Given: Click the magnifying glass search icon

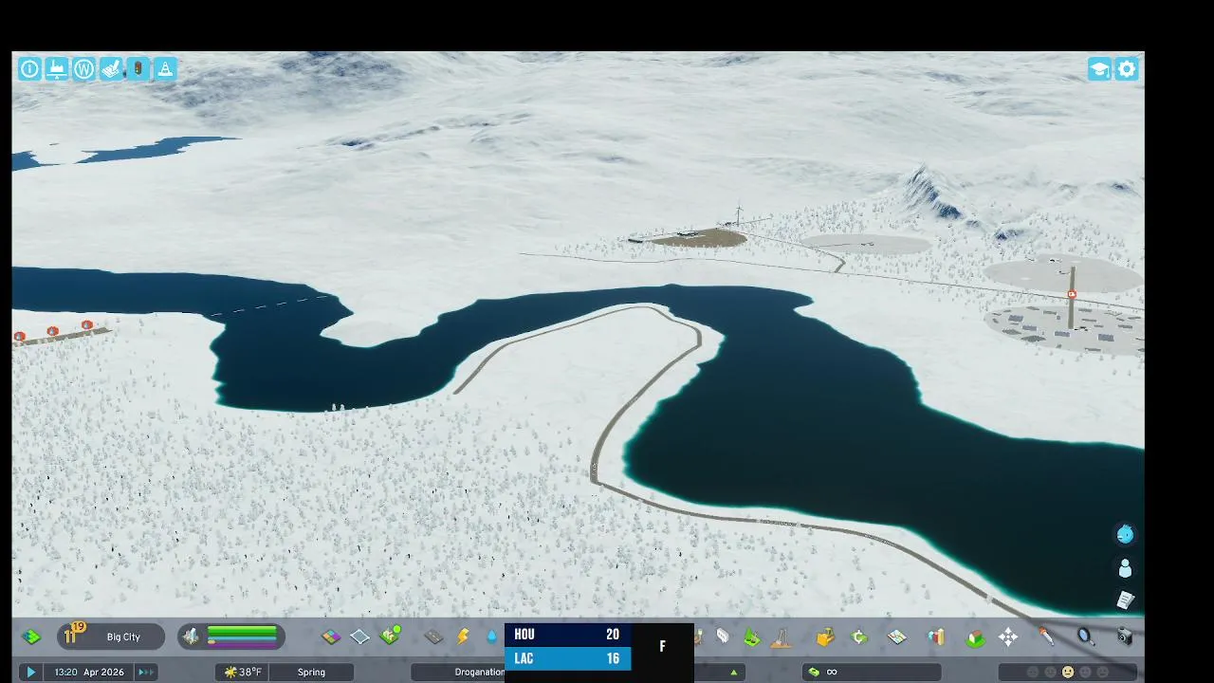Looking at the screenshot, I should click(1086, 637).
